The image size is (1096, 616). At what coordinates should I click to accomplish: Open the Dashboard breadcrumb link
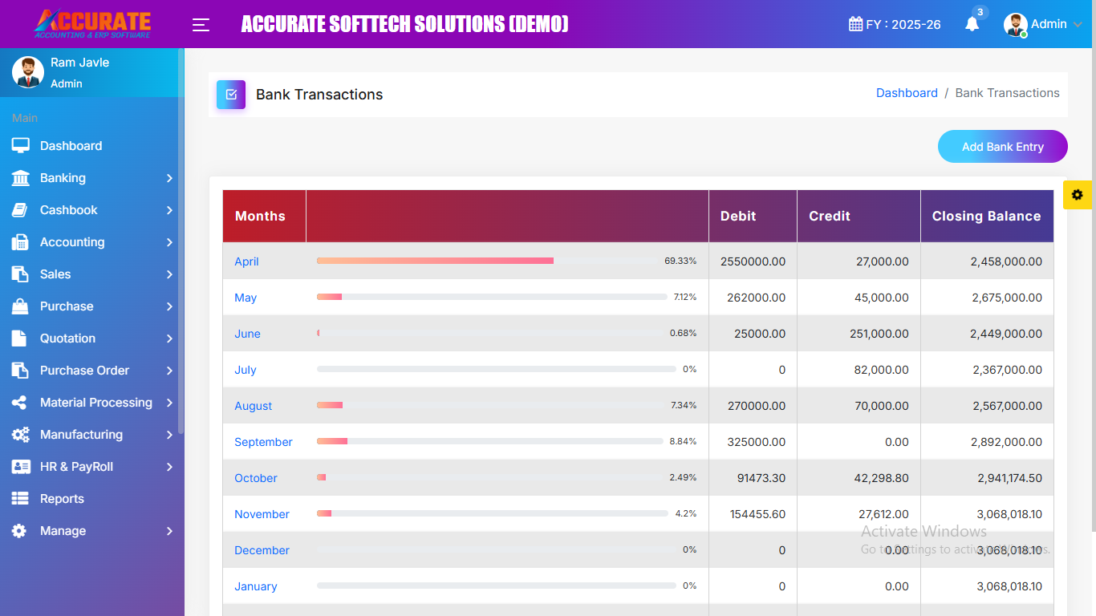pyautogui.click(x=907, y=93)
